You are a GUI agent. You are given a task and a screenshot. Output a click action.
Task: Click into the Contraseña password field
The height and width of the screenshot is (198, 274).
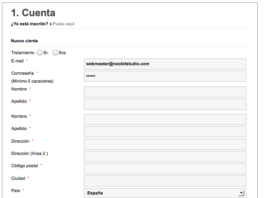pos(165,76)
